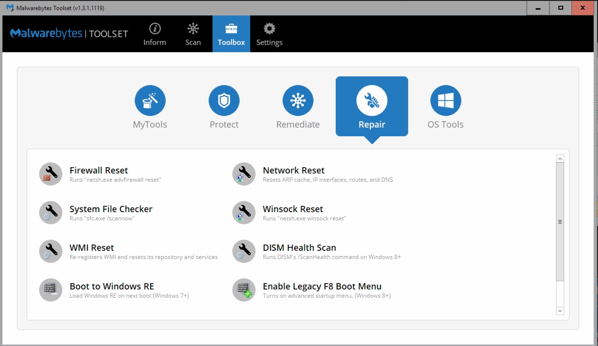
Task: Click the Enable Legacy F8 Boot Menu icon
Action: pyautogui.click(x=244, y=290)
